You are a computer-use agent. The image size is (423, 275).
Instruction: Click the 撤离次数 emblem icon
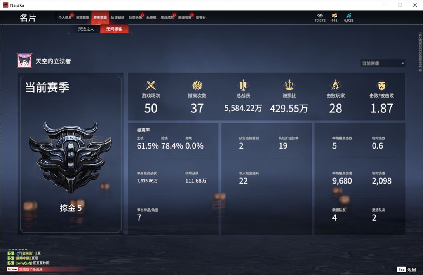click(197, 85)
